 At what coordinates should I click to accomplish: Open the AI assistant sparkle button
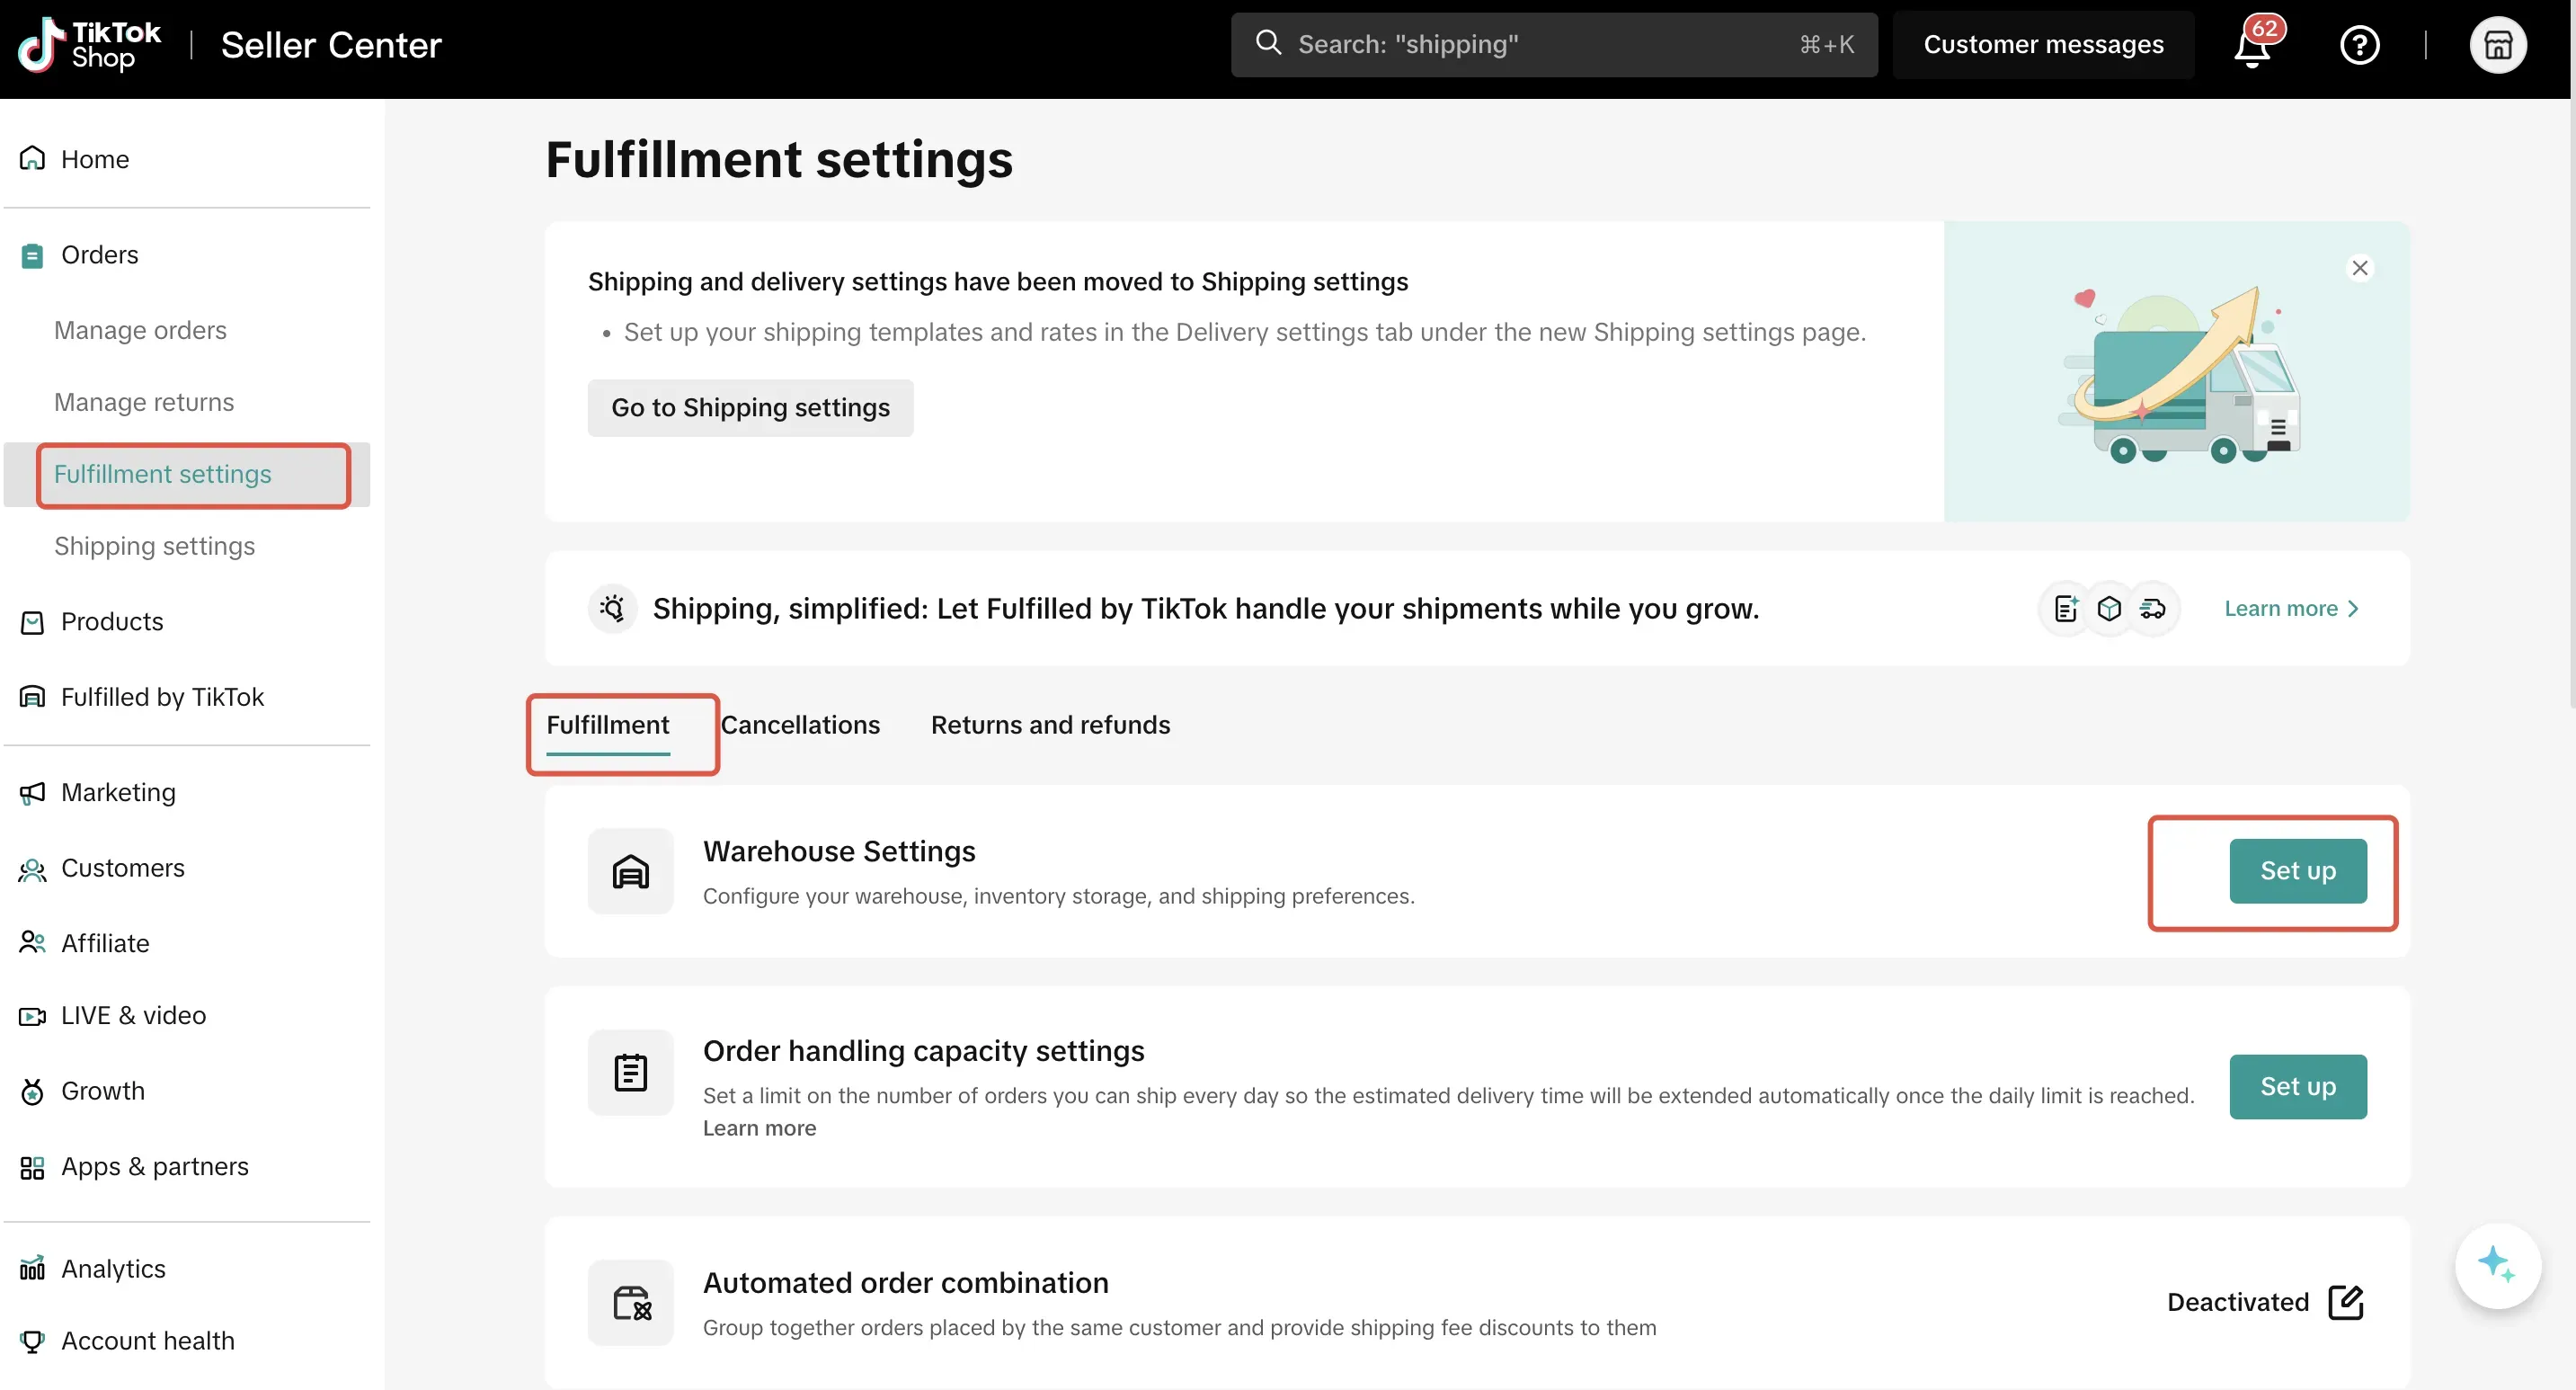coord(2497,1265)
